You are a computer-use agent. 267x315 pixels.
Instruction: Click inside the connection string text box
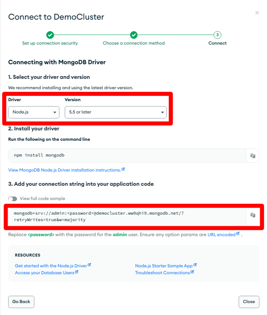127,217
